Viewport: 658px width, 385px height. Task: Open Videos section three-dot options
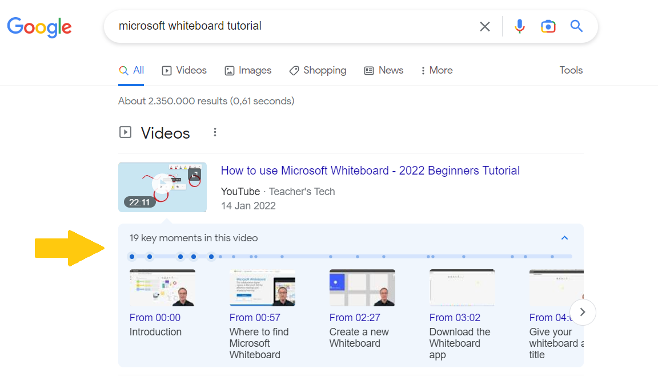pos(215,132)
